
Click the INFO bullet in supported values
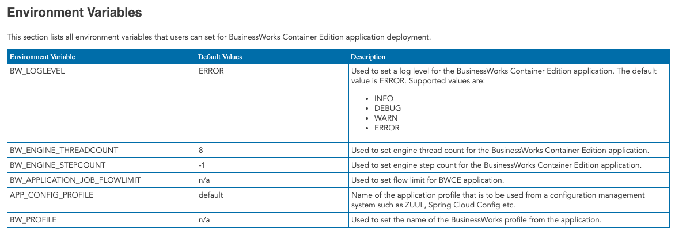click(x=384, y=98)
